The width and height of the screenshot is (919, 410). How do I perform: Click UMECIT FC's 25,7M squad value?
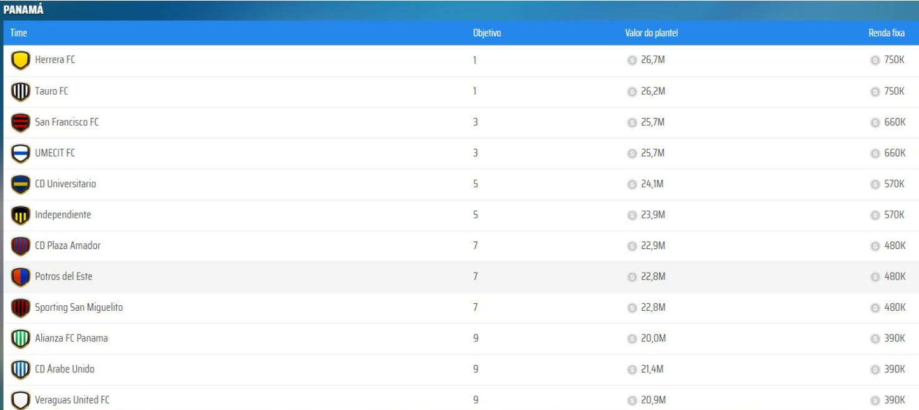point(653,153)
